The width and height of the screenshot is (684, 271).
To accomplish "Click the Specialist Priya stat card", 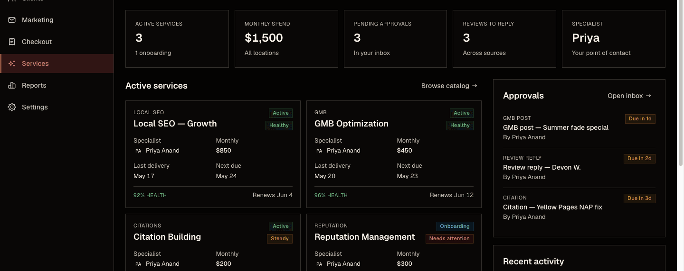I will pos(614,39).
